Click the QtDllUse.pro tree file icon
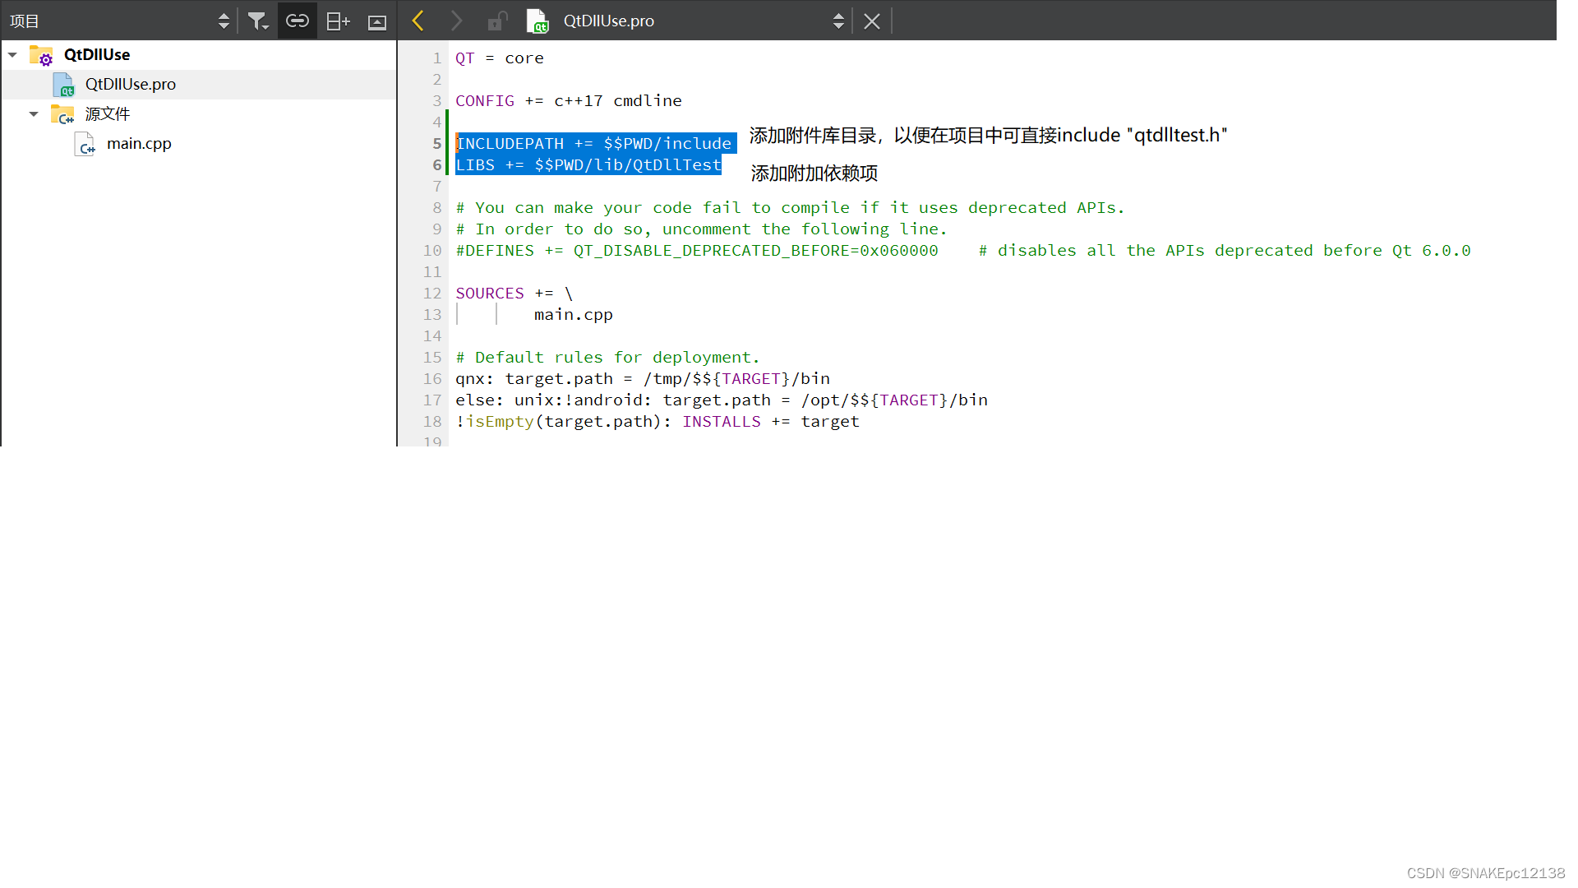Screen dimensions: 1578x888 (63, 85)
